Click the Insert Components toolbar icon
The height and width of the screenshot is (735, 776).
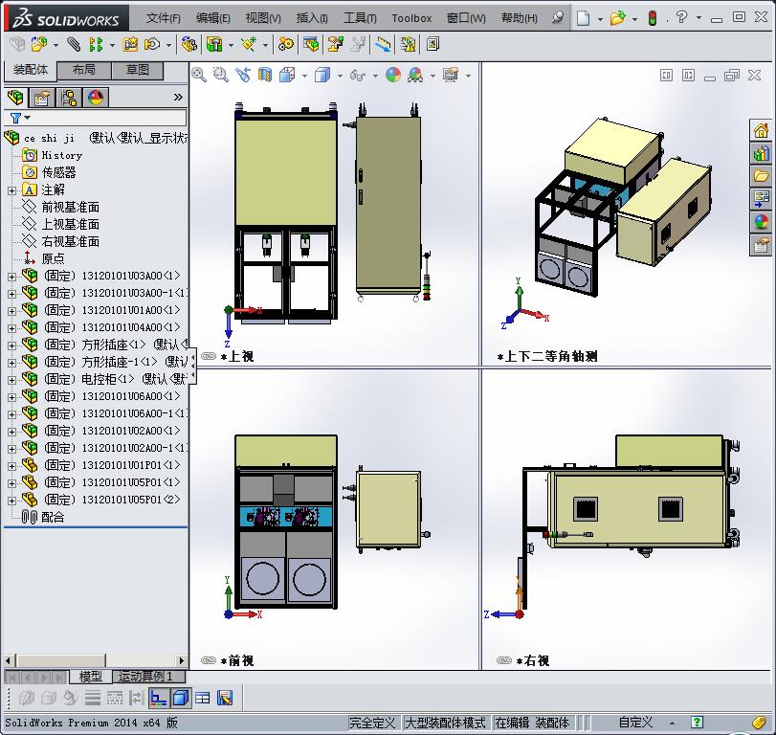39,45
